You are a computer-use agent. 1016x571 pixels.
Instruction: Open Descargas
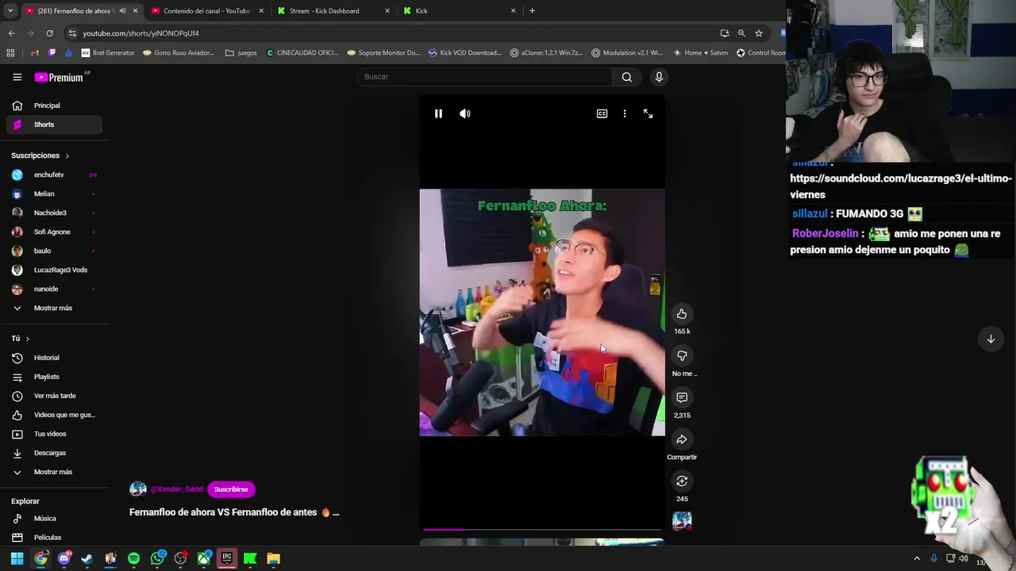[54, 453]
